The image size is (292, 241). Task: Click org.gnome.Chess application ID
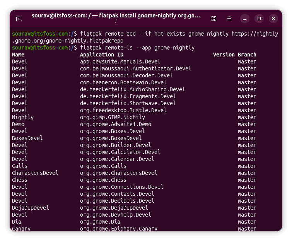point(103,180)
